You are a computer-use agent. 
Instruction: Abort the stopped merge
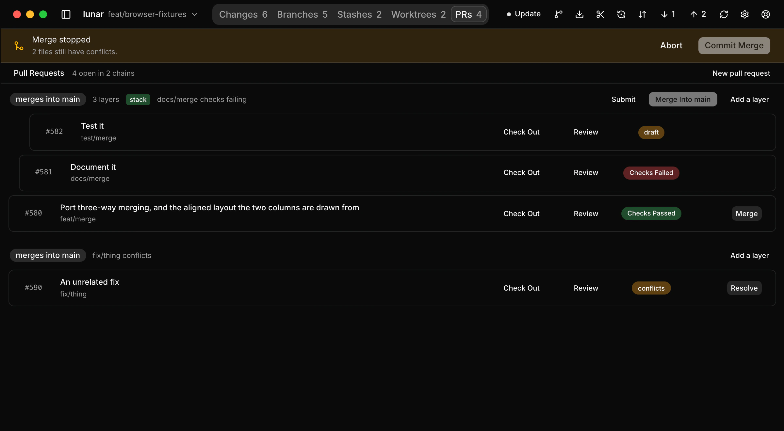tap(671, 46)
